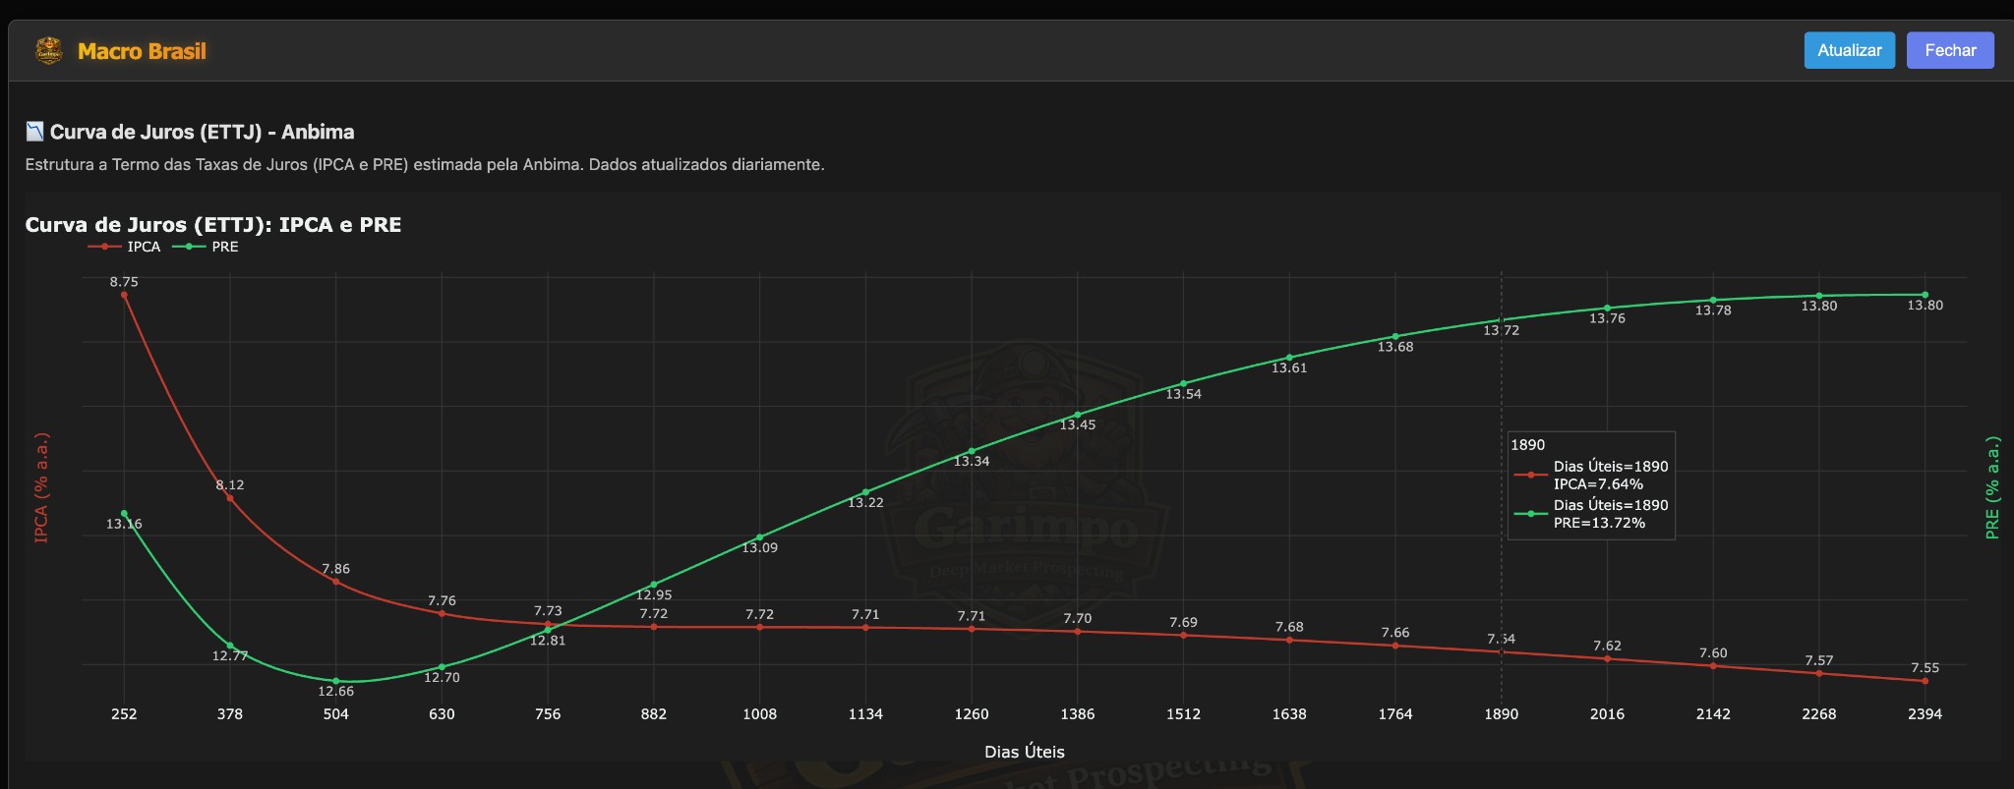The width and height of the screenshot is (2014, 789).
Task: Click the PRE 13.09 point at 1008
Action: 759,537
